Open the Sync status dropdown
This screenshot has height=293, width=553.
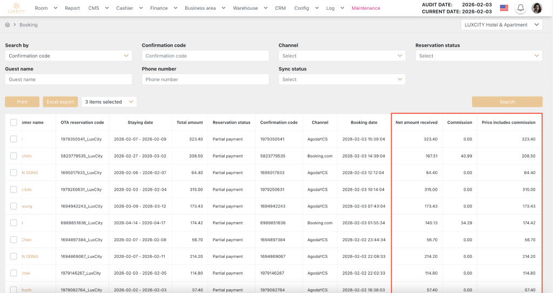(342, 79)
